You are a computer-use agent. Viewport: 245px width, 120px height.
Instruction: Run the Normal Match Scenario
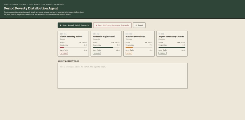[75, 25]
